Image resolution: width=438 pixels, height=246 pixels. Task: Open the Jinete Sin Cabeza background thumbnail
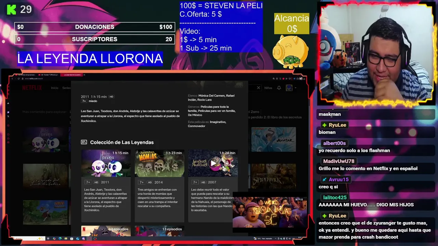[x=45, y=176]
